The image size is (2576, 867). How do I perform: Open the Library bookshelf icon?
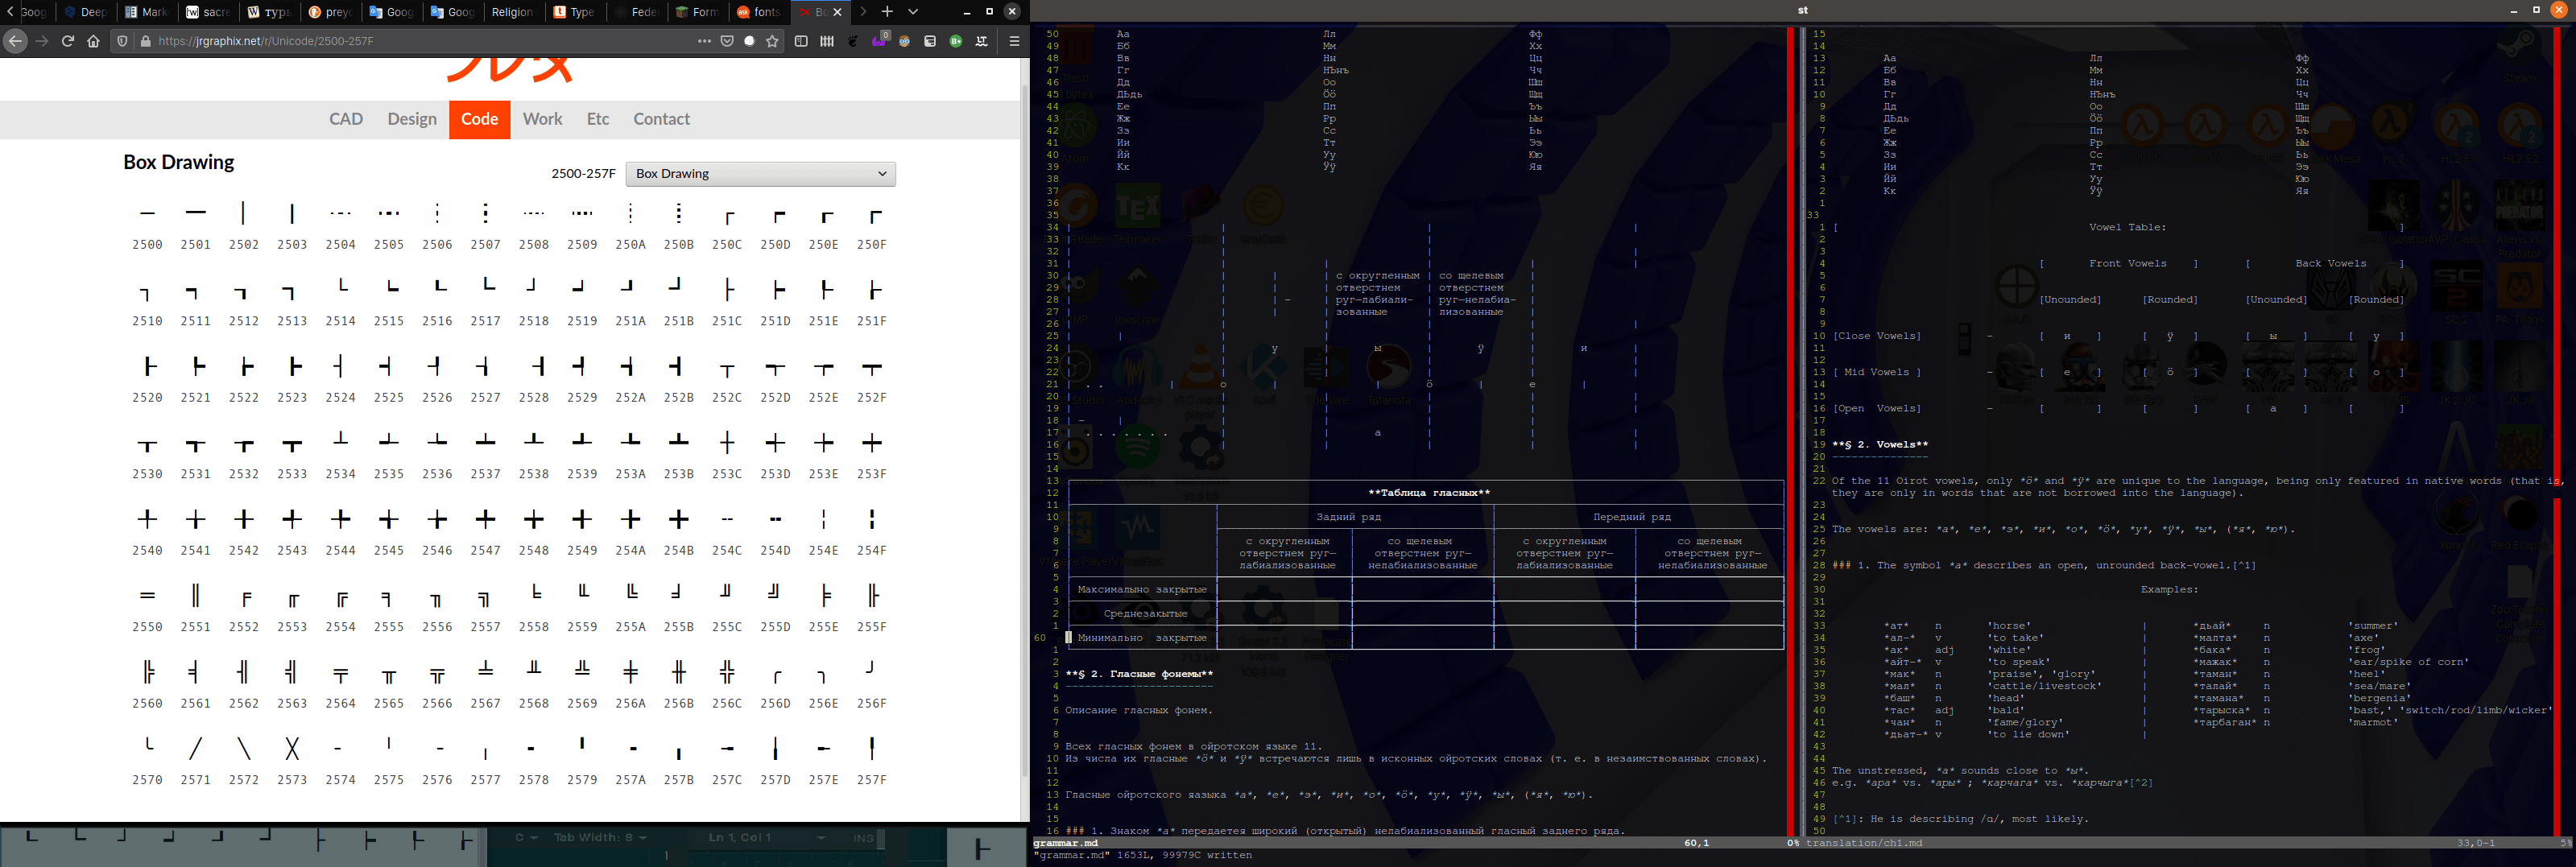coord(827,41)
